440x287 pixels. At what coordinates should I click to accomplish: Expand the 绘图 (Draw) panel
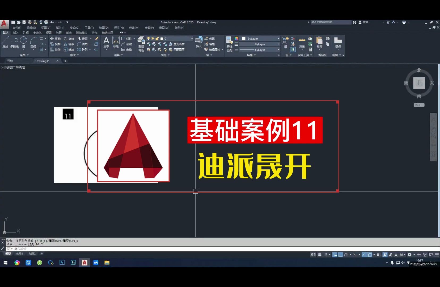[x=24, y=55]
